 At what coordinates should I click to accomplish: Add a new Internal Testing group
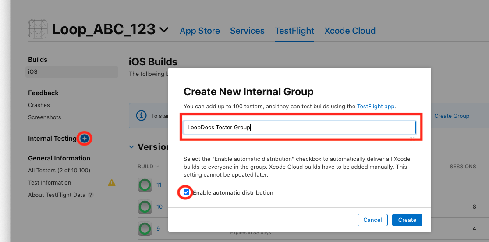tap(85, 139)
